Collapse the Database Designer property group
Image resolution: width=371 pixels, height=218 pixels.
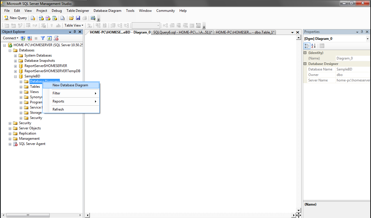pyautogui.click(x=305, y=64)
